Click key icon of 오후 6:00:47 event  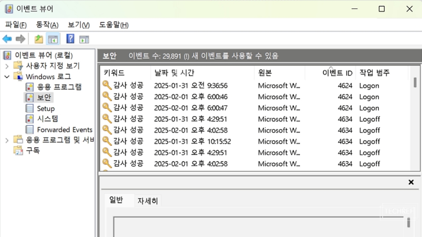click(x=107, y=108)
